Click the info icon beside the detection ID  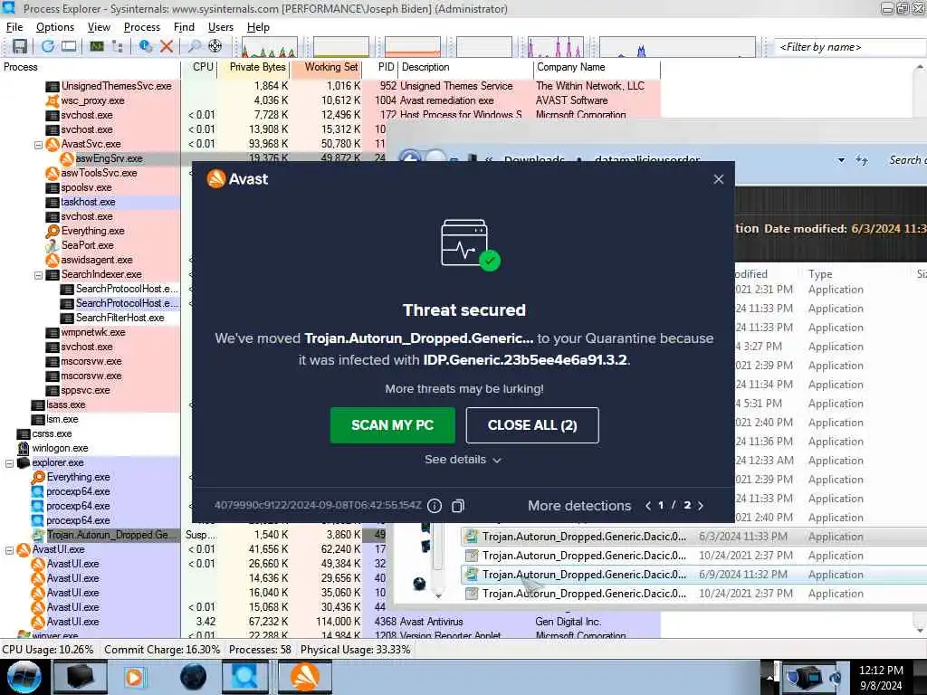point(435,506)
